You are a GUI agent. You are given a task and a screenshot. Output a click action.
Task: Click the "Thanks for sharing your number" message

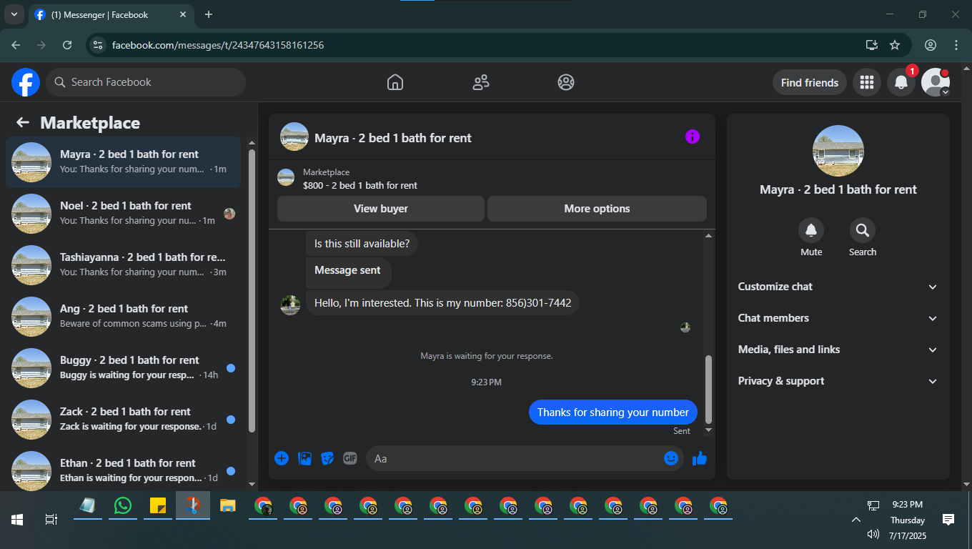coord(613,412)
